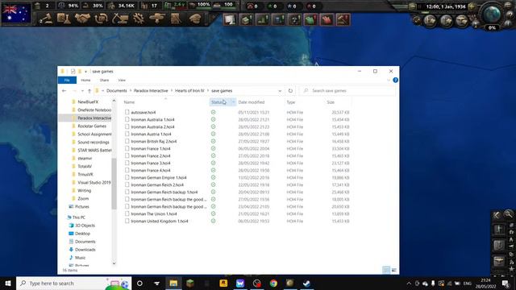
Task: Tick checkbox beside Ironman United Kingdom 1.hoi4
Action: click(x=127, y=221)
